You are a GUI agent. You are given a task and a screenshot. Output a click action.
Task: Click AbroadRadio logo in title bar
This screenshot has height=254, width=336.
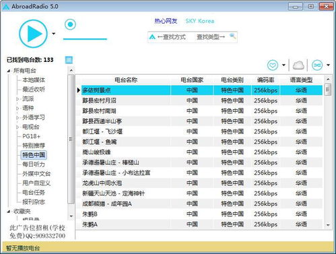pos(5,7)
